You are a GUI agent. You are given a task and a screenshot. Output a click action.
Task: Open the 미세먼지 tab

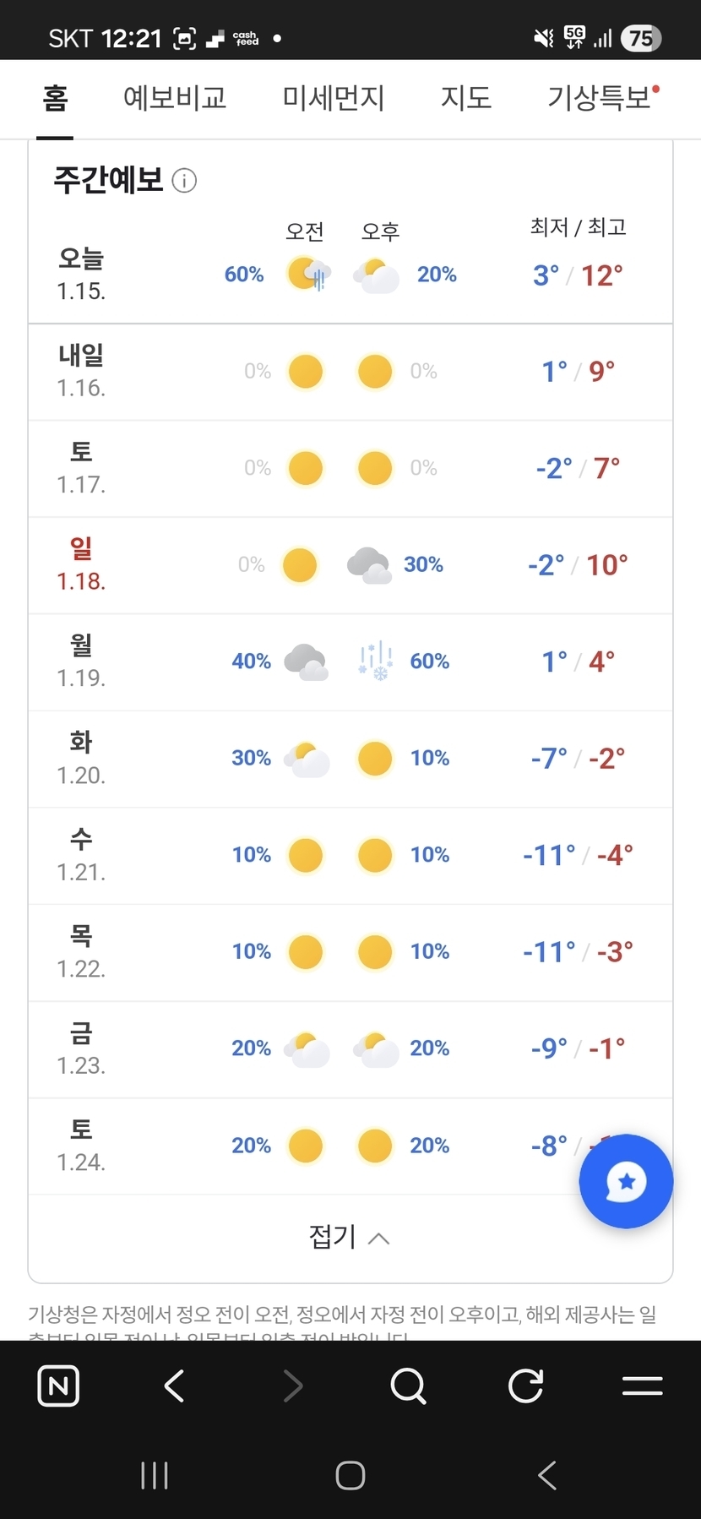pos(334,99)
